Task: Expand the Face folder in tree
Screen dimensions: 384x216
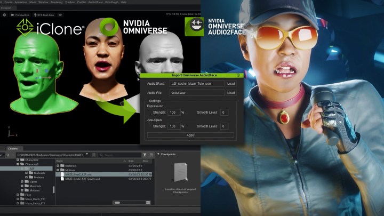Action: (x=18, y=195)
